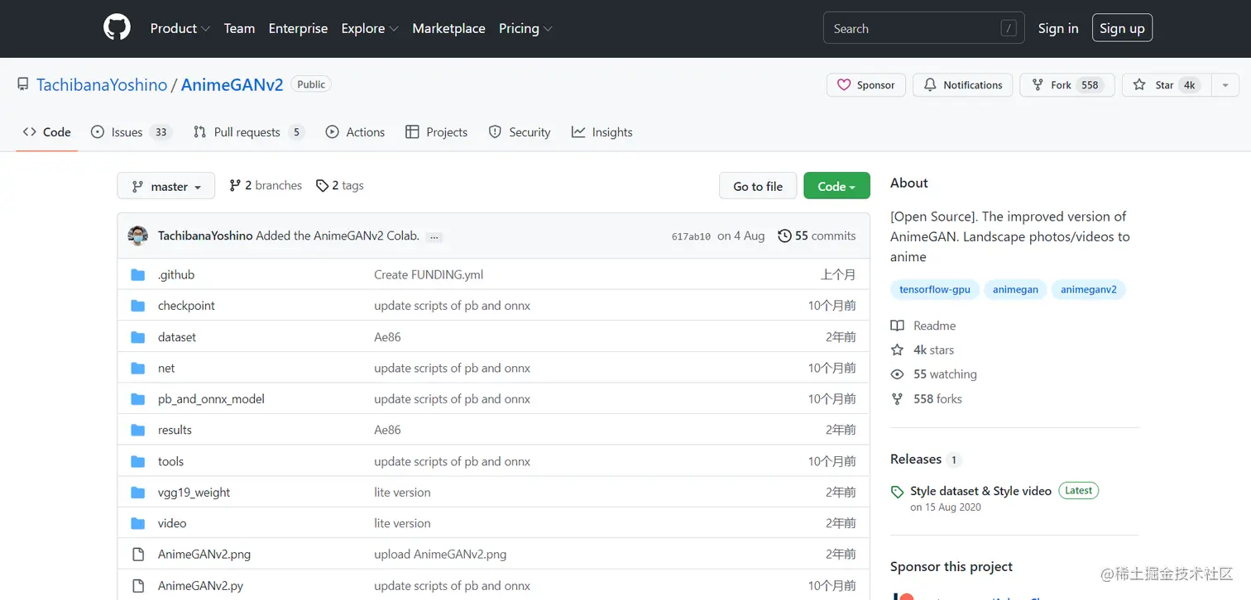Click the Notifications button

pyautogui.click(x=963, y=85)
